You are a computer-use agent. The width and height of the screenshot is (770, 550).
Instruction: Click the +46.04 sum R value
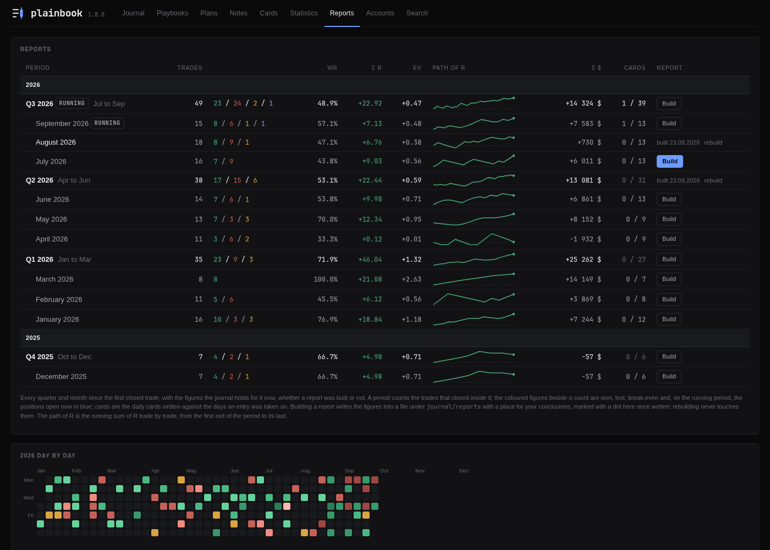click(x=370, y=259)
